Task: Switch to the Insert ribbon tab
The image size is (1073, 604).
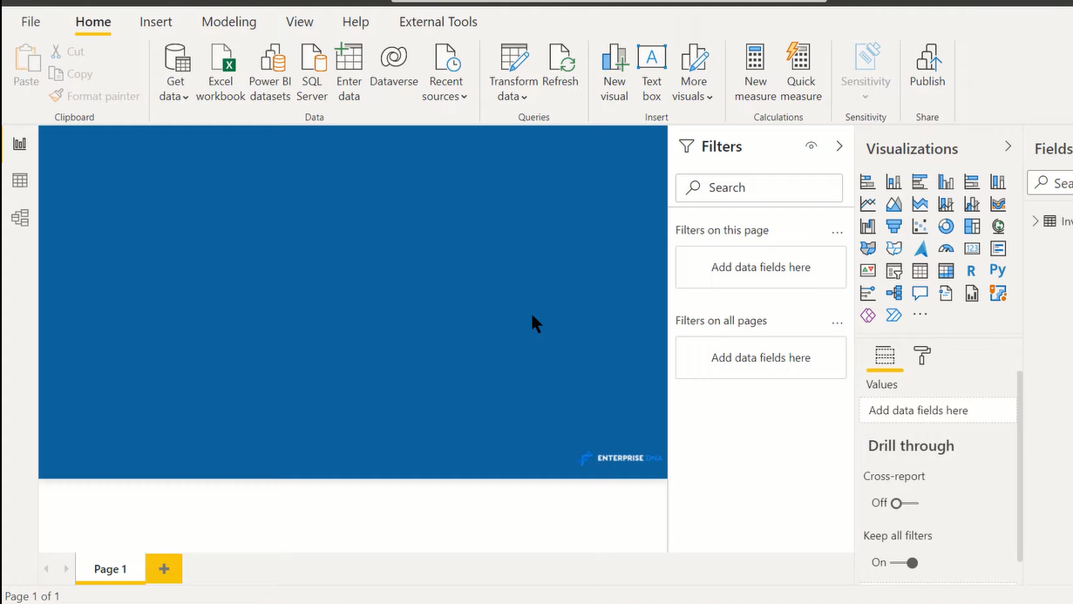Action: pos(156,22)
